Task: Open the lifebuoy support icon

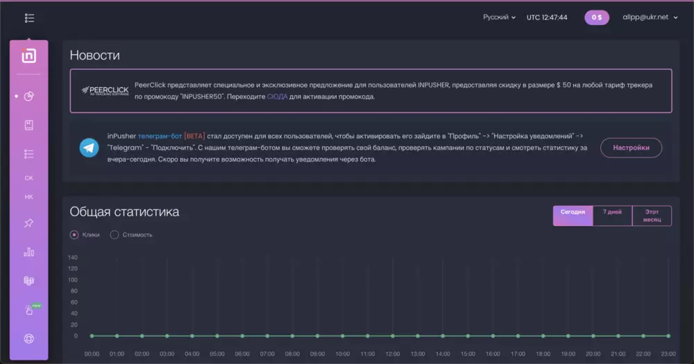Action: [x=28, y=339]
